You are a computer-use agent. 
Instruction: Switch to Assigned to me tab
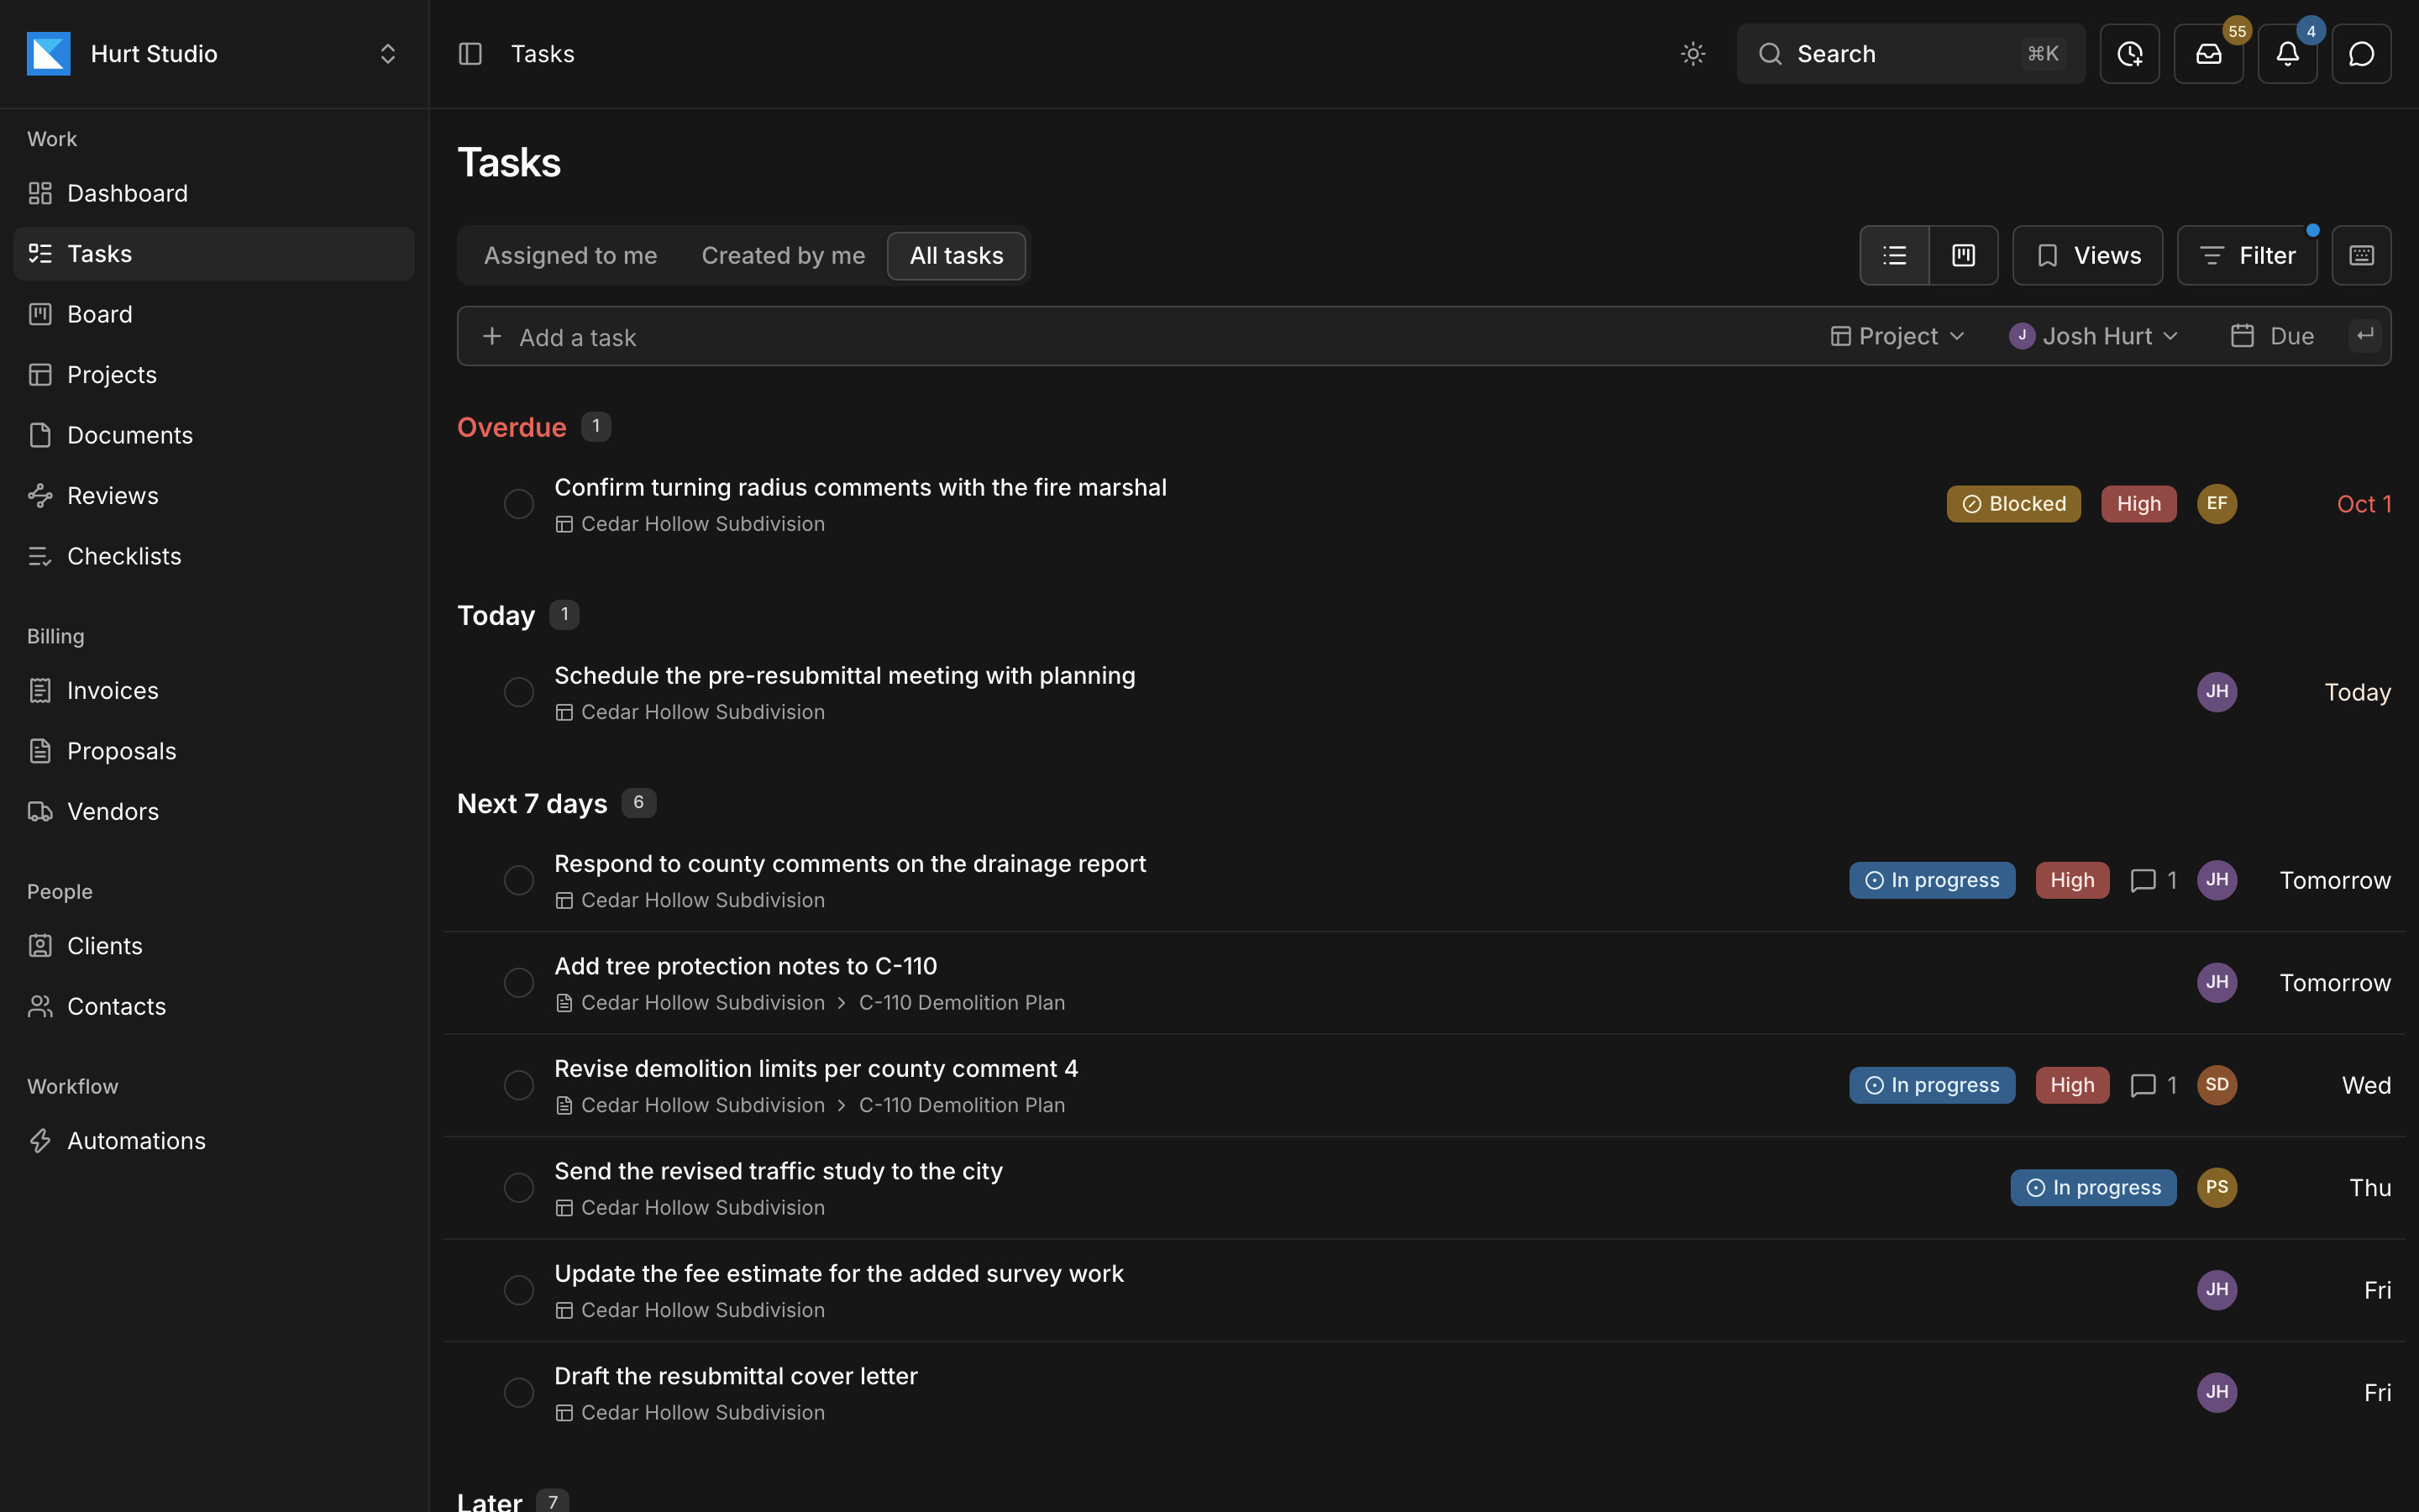569,256
